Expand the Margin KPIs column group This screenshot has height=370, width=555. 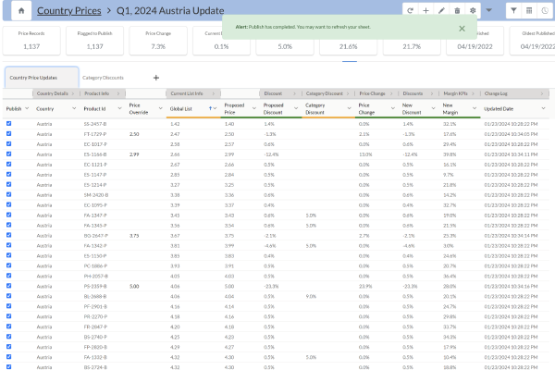coord(473,93)
